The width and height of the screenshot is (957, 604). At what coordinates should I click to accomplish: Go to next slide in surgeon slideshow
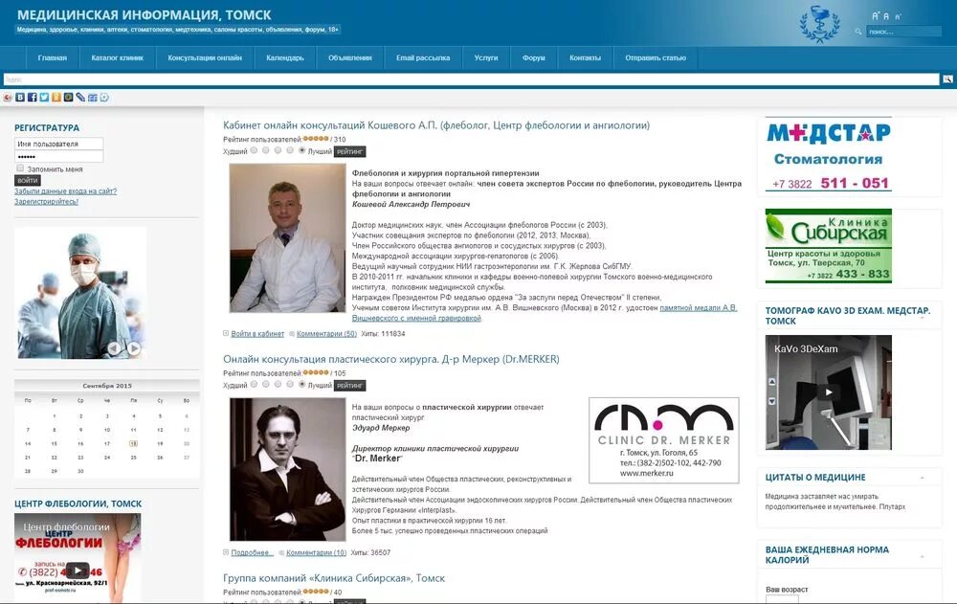[x=134, y=348]
